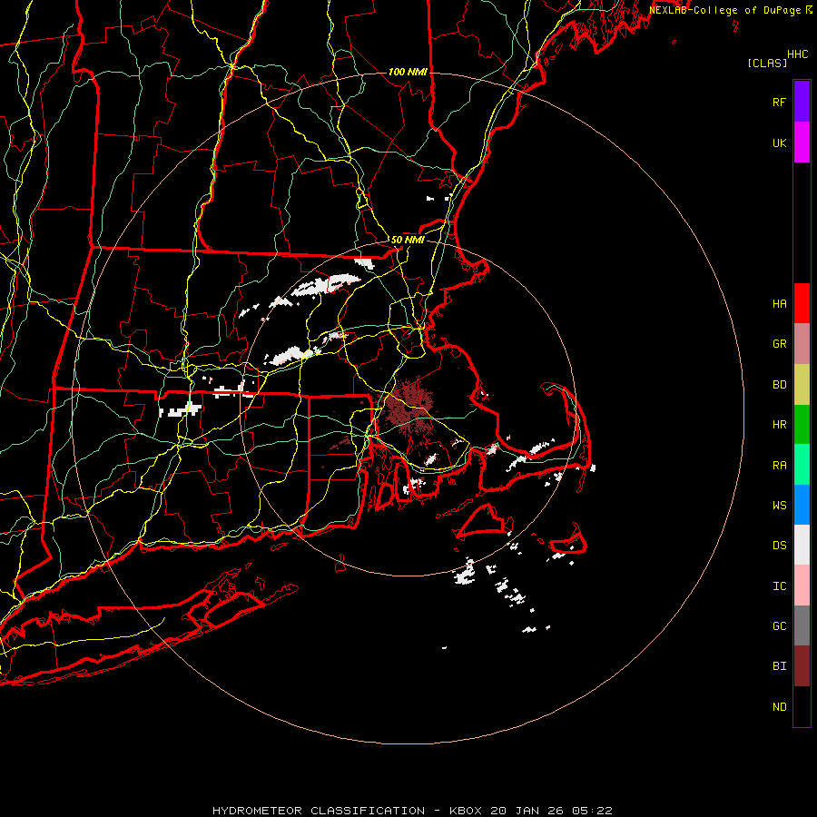Click the HHC product code label
817x817 pixels.
pyautogui.click(x=798, y=54)
